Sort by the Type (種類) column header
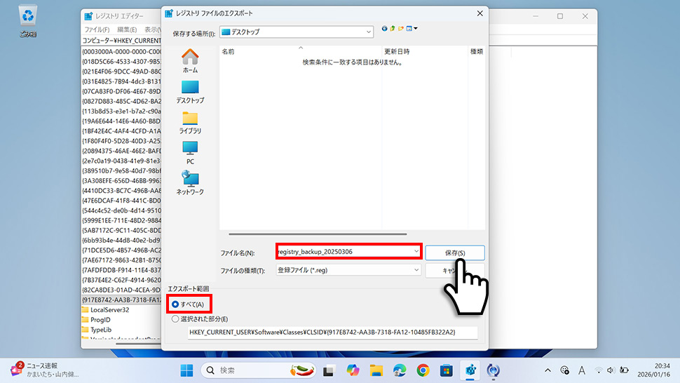 [477, 51]
